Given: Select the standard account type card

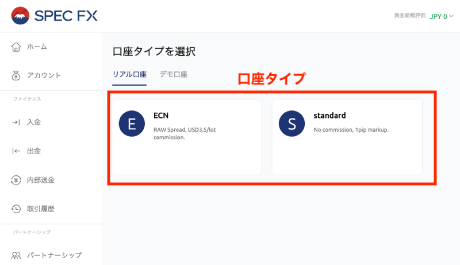Looking at the screenshot, I should (347, 137).
